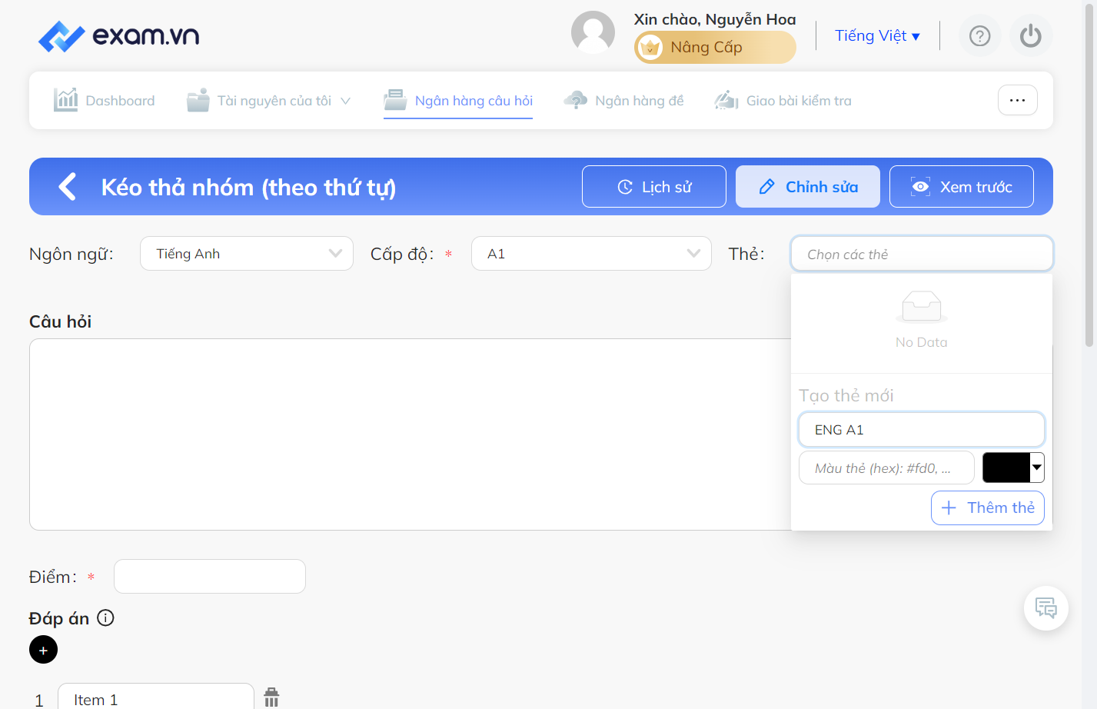The image size is (1097, 709).
Task: Open the Cấp độ A1 dropdown
Action: coord(591,254)
